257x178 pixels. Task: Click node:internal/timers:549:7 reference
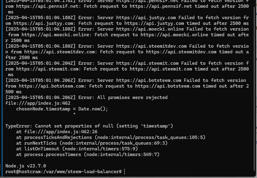[x=121, y=155]
